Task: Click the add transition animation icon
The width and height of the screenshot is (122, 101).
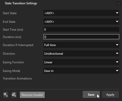Action: [6, 95]
